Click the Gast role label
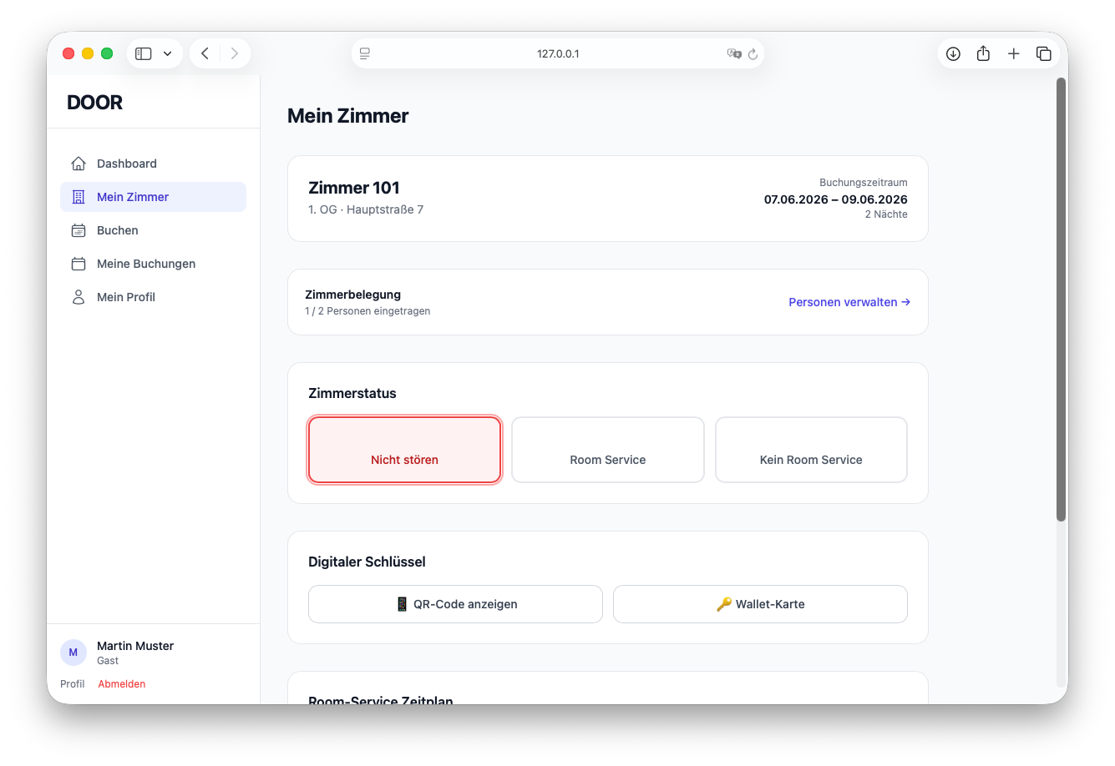Image resolution: width=1115 pixels, height=766 pixels. [108, 661]
